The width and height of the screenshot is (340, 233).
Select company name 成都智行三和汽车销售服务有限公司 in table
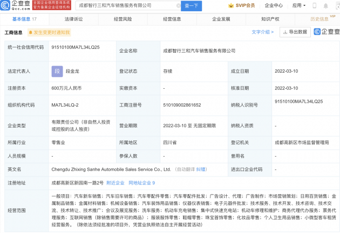[199, 51]
